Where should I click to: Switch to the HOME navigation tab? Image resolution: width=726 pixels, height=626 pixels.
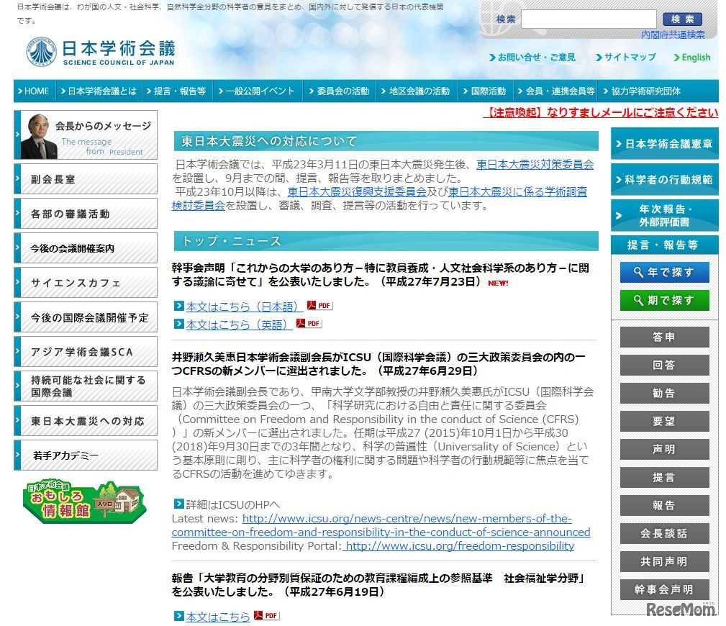pyautogui.click(x=34, y=91)
